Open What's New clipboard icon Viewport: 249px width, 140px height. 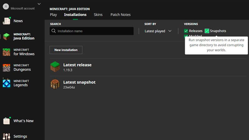pos(7,121)
